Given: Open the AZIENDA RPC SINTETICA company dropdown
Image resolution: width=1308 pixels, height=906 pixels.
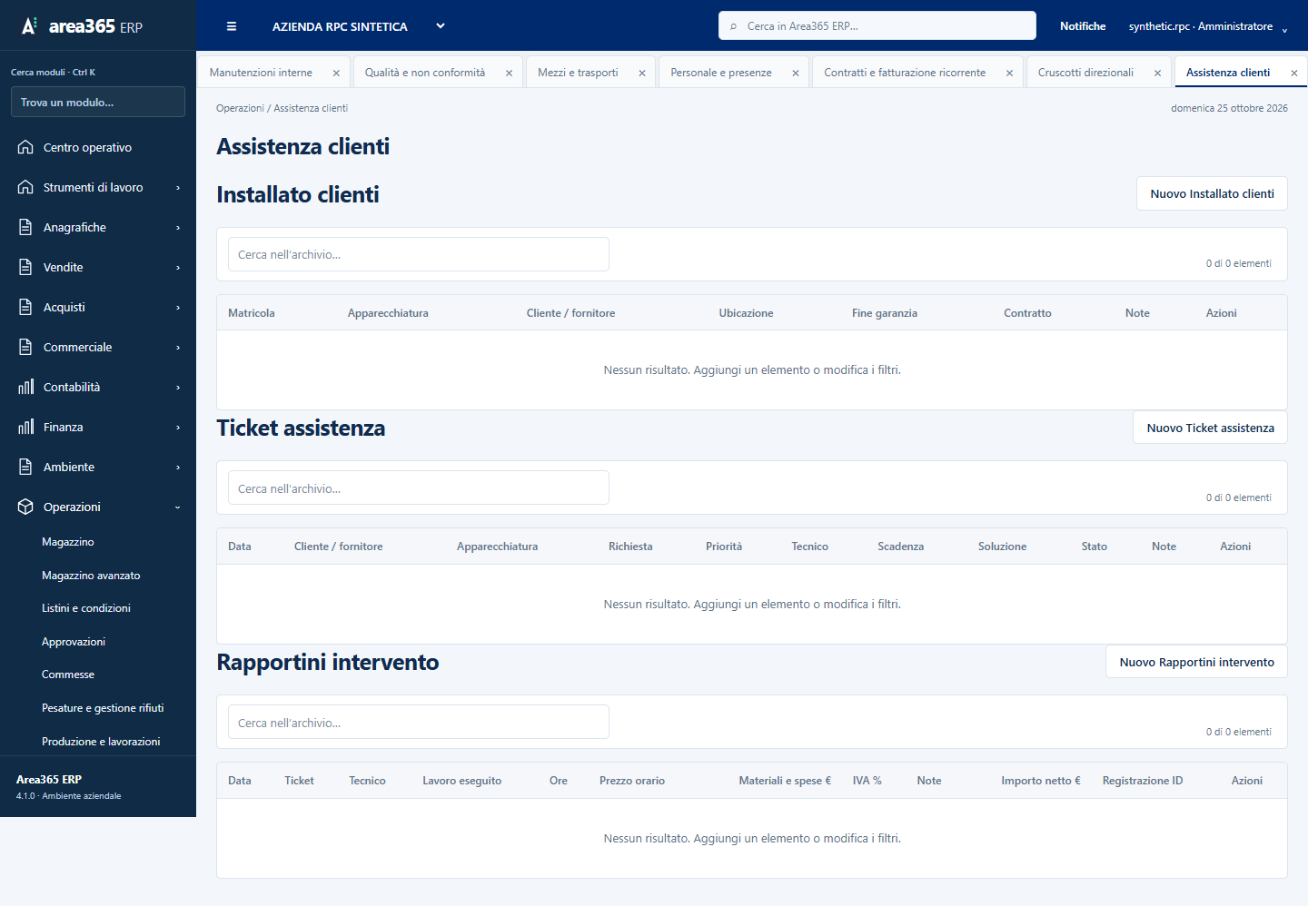Looking at the screenshot, I should [x=358, y=26].
